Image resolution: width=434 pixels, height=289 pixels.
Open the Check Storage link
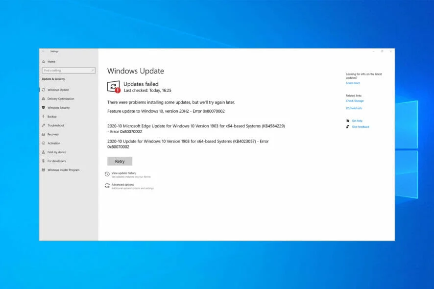point(355,101)
